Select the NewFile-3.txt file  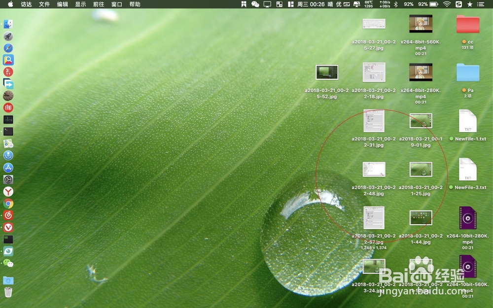(468, 169)
